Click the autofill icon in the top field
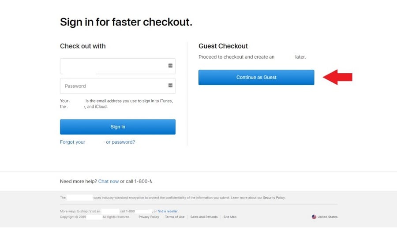 click(170, 66)
